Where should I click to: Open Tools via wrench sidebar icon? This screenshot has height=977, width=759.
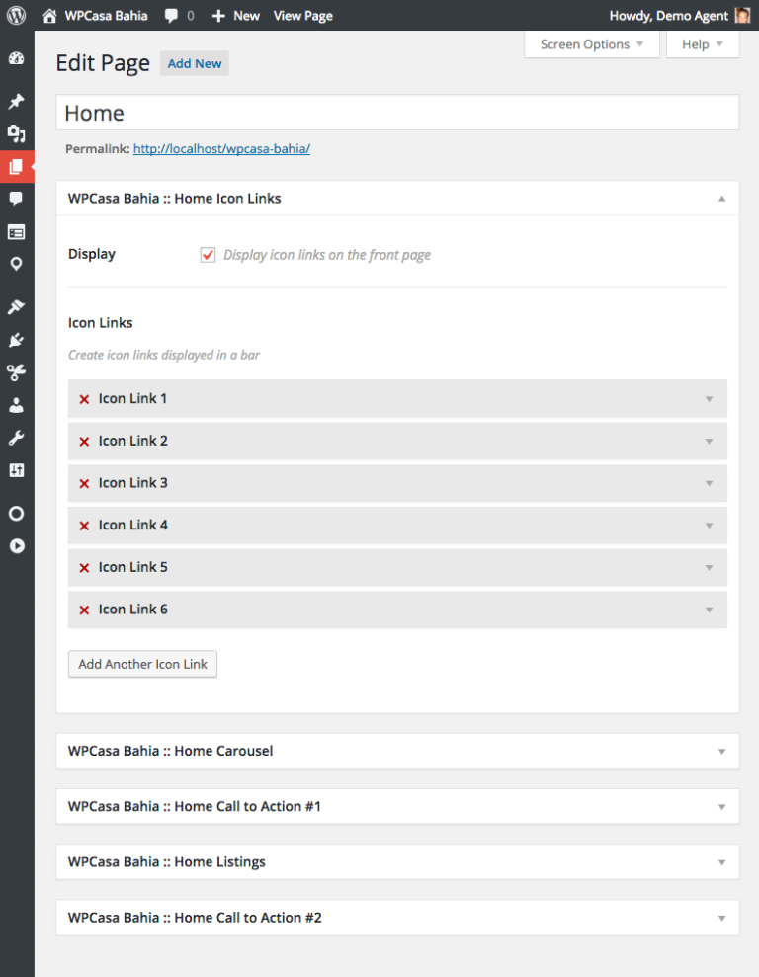pos(17,438)
